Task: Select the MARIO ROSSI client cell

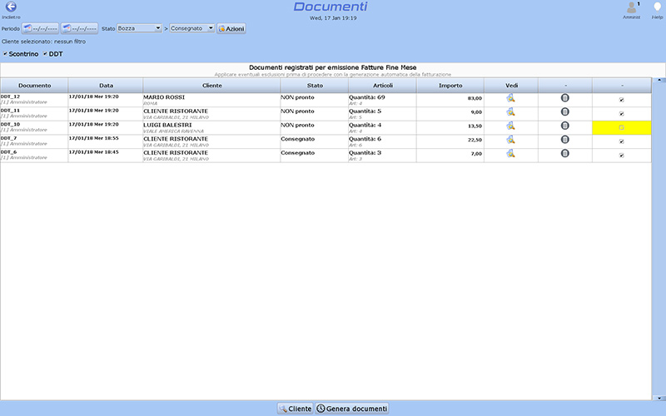Action: (211, 100)
